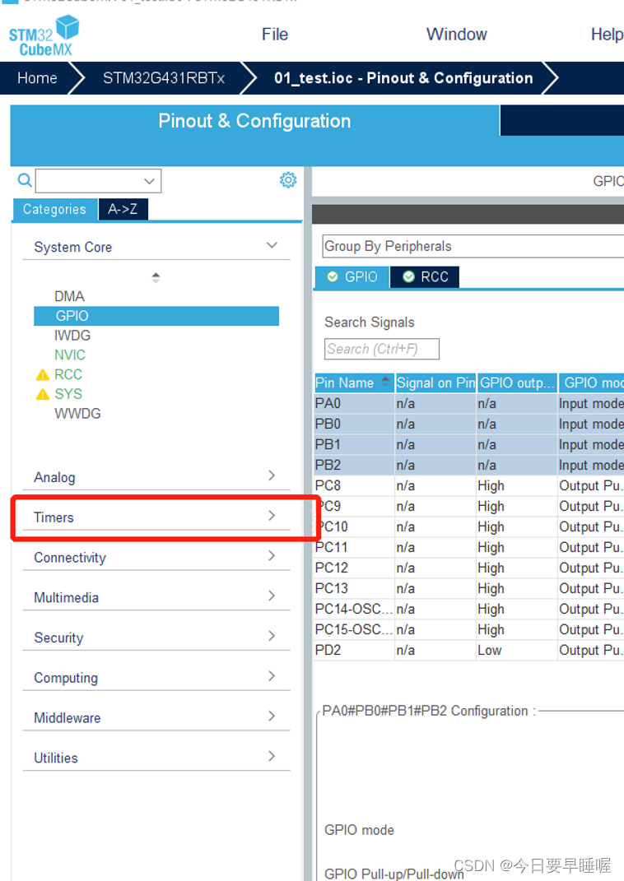The height and width of the screenshot is (881, 624).
Task: Select the GPIO peripheral tab
Action: tap(352, 277)
